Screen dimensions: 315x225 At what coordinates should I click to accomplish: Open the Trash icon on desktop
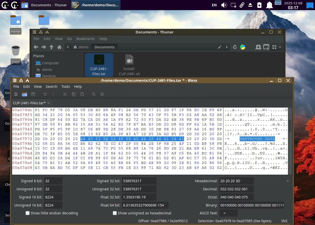coord(15,55)
